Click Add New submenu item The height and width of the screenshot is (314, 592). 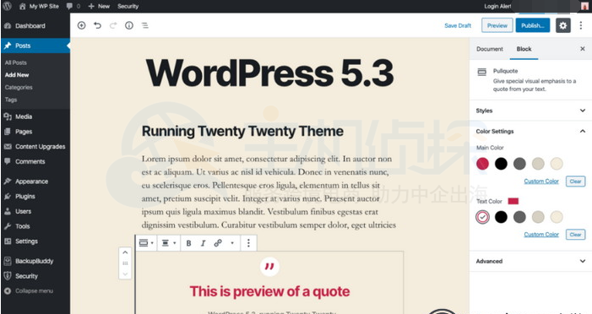17,75
